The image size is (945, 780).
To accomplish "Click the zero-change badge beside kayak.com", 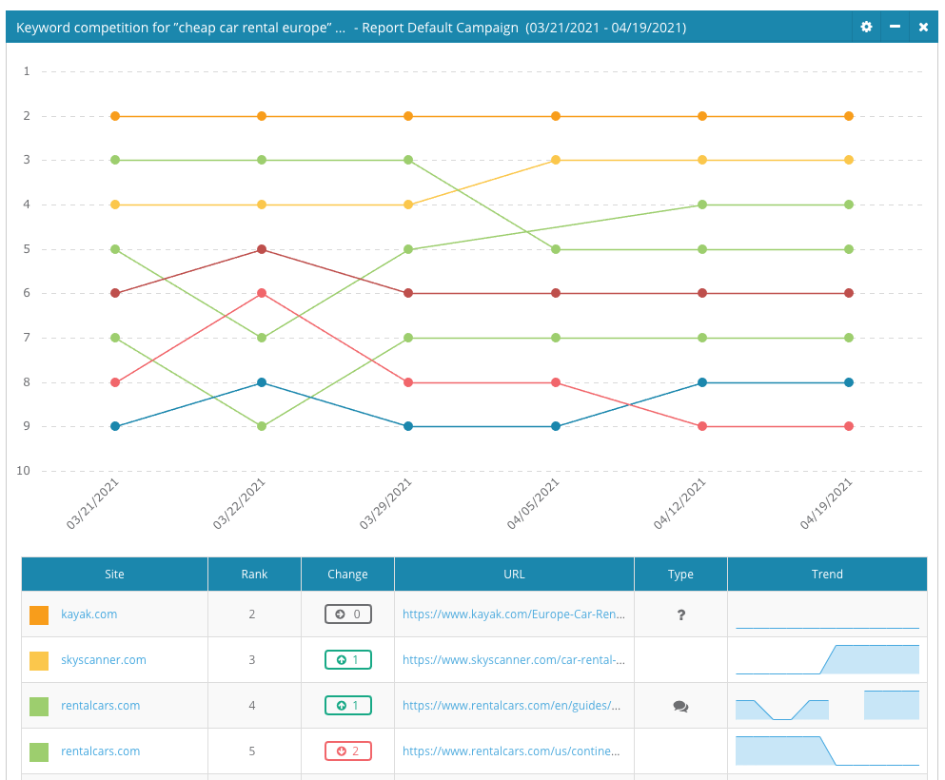I will [347, 614].
